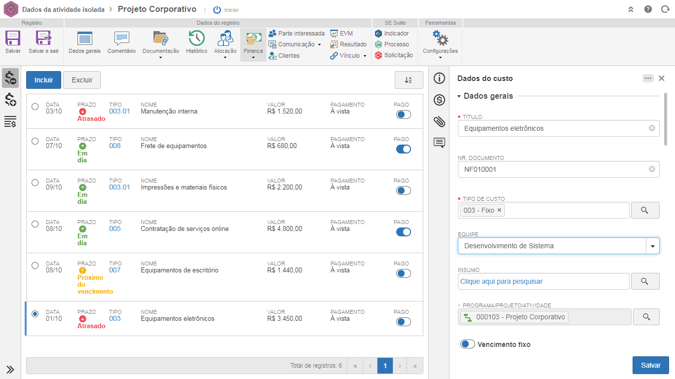The width and height of the screenshot is (675, 379).
Task: Search Programa/Projeto/Atividade with magnifier
Action: [647, 317]
